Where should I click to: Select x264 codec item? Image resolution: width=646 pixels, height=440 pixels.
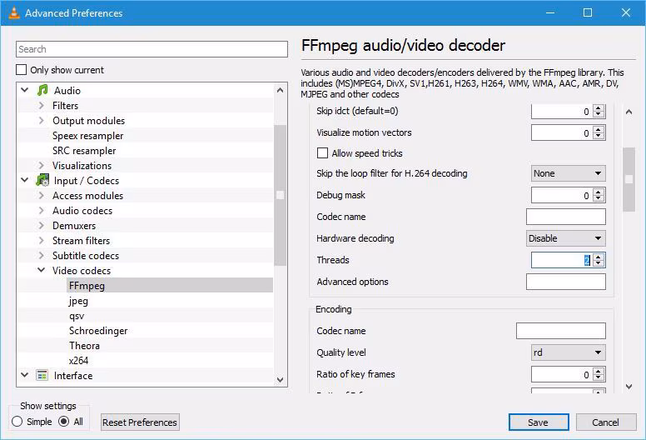tap(79, 360)
